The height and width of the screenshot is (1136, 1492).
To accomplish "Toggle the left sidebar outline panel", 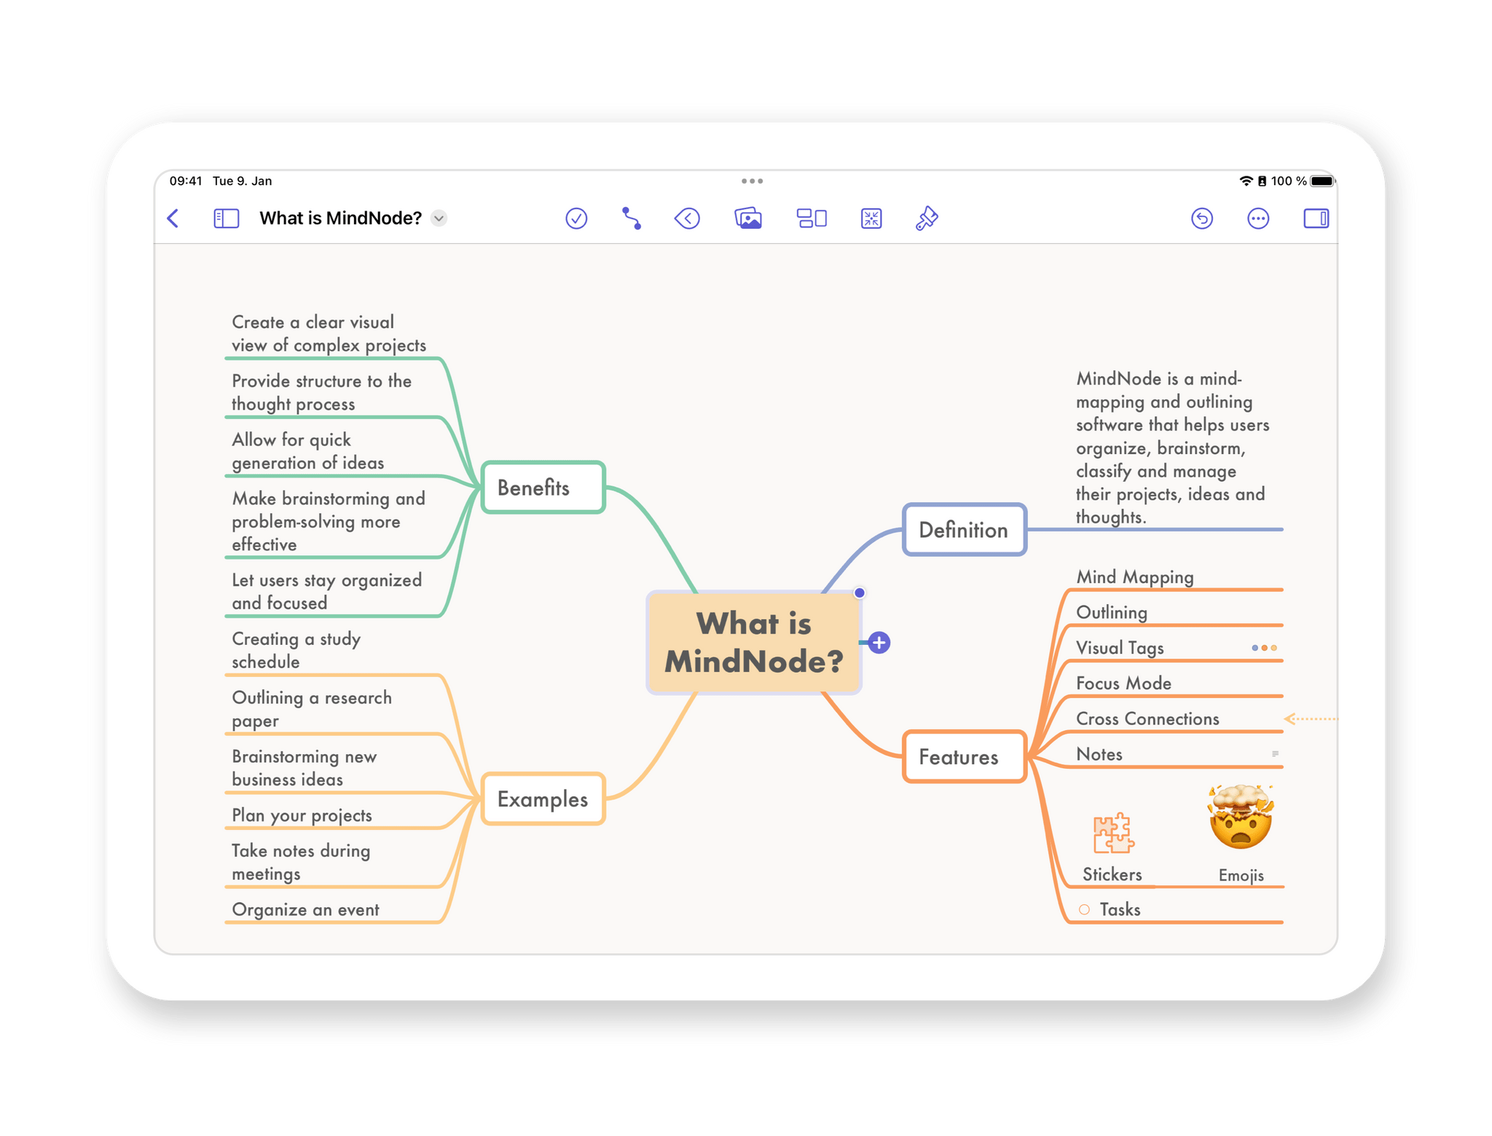I will tap(226, 219).
